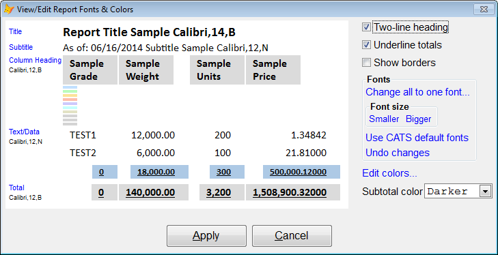This screenshot has width=498, height=255.
Task: Open Change all to one font link
Action: [x=417, y=92]
